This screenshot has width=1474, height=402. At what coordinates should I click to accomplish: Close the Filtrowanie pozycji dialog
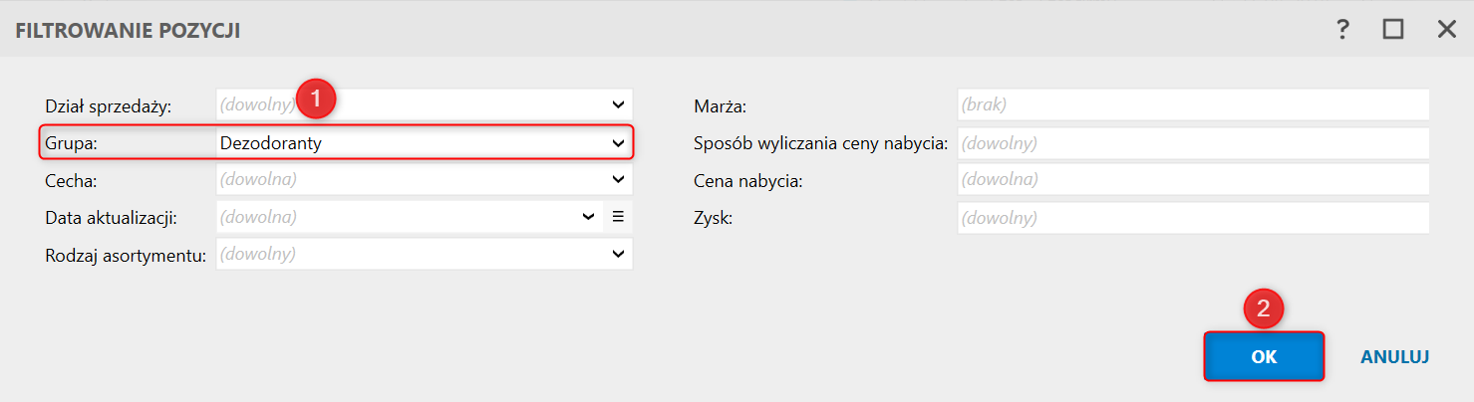(1447, 30)
